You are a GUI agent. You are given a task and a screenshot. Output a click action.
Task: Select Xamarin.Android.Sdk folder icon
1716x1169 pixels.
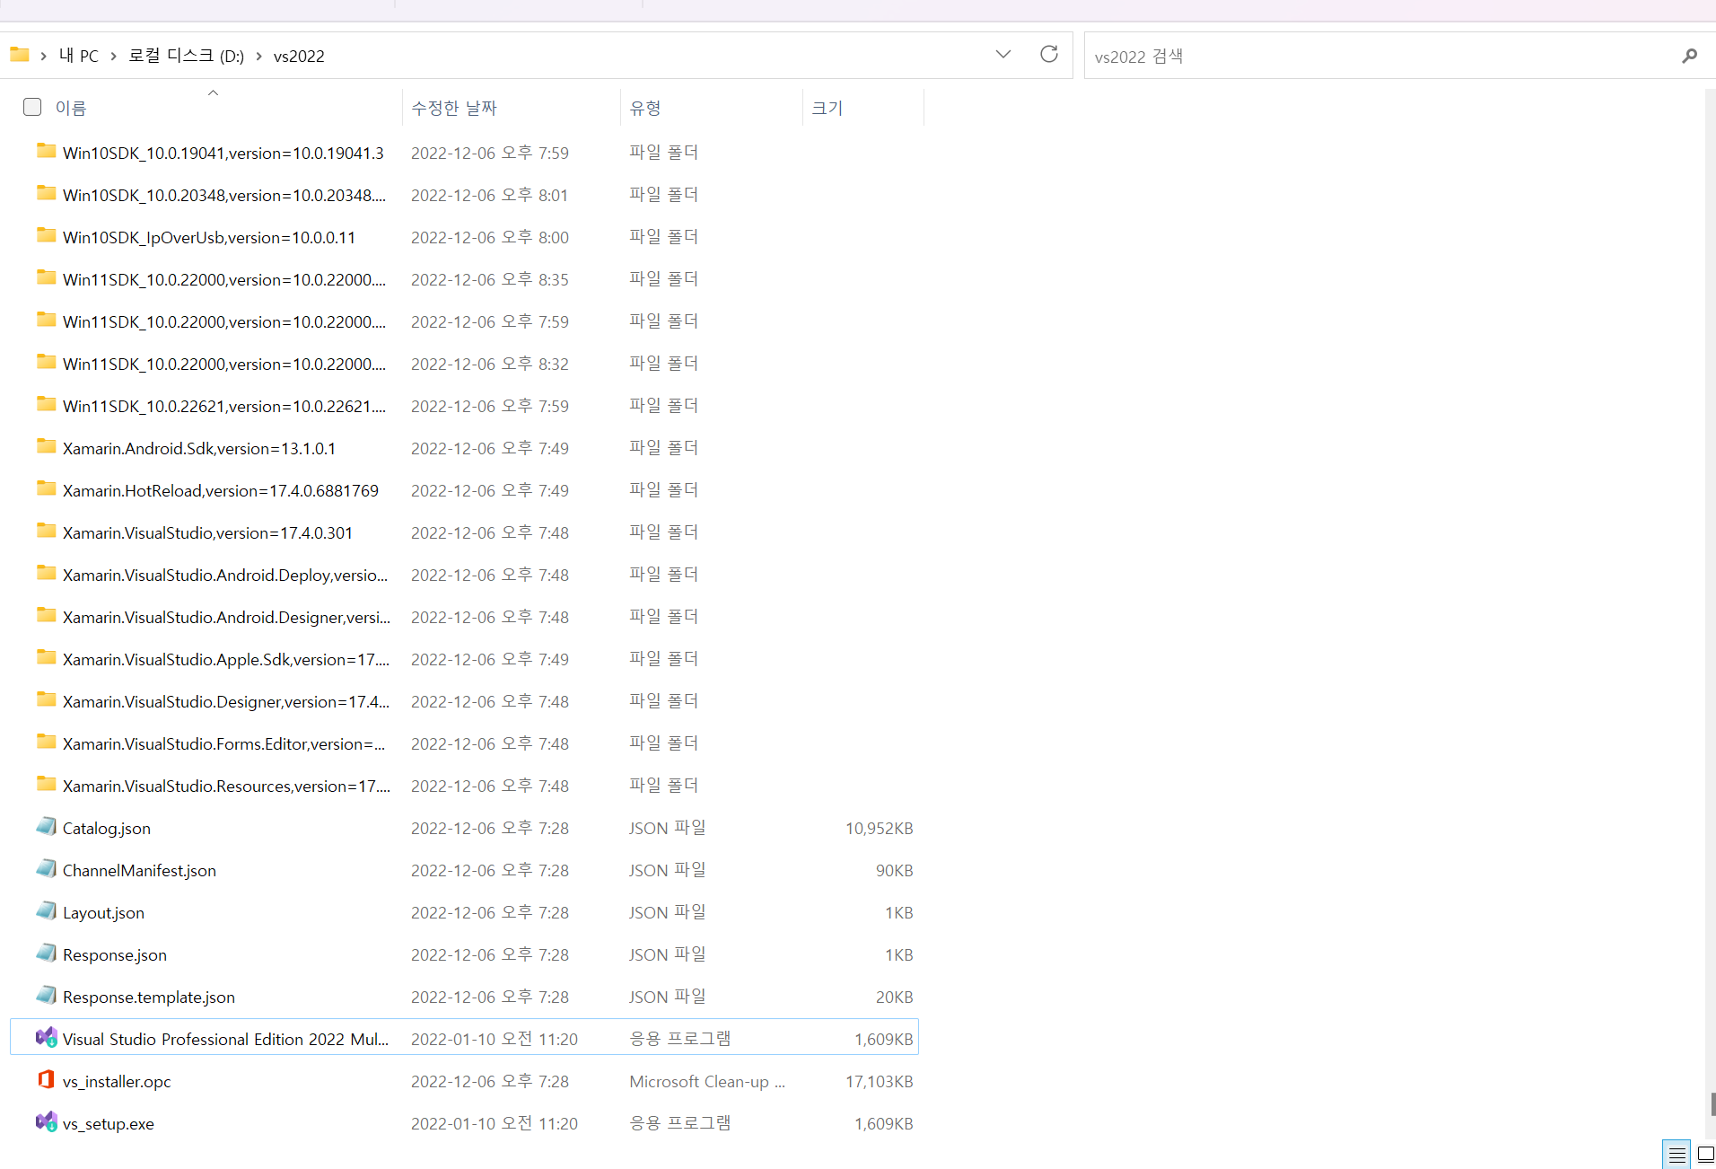pos(46,446)
